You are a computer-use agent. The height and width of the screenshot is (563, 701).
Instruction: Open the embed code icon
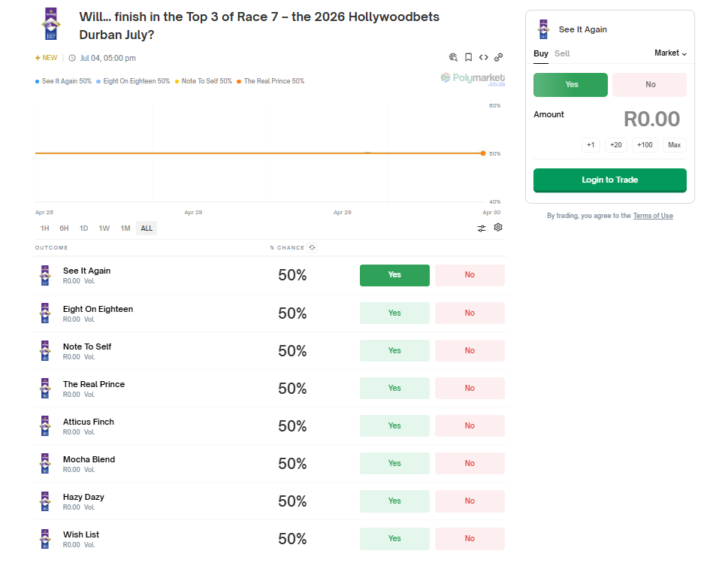pyautogui.click(x=483, y=57)
